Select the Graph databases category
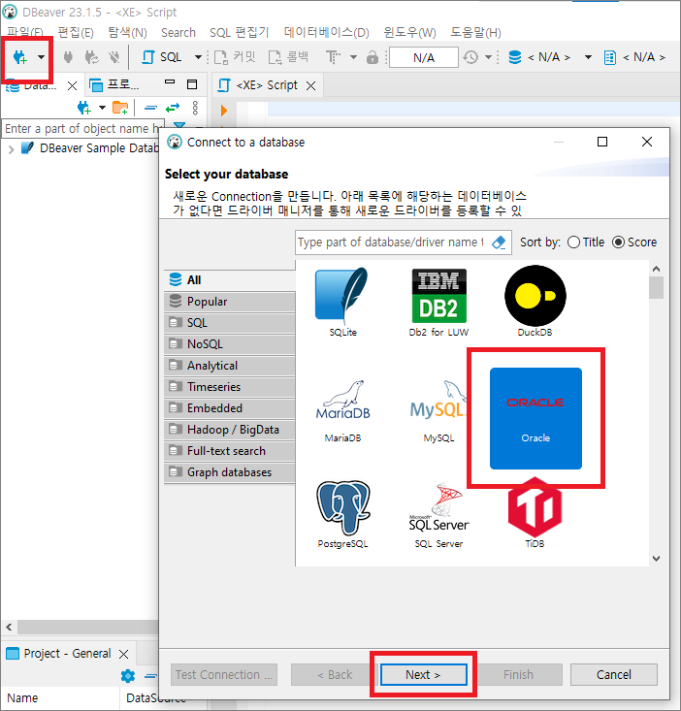681x711 pixels. [x=229, y=471]
